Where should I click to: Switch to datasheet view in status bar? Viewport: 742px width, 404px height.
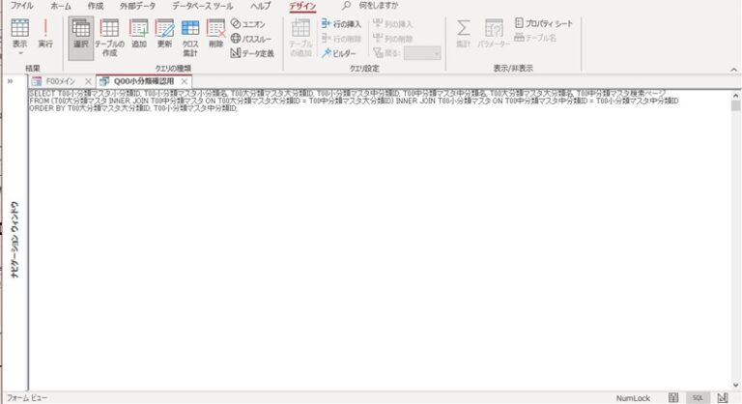click(672, 397)
